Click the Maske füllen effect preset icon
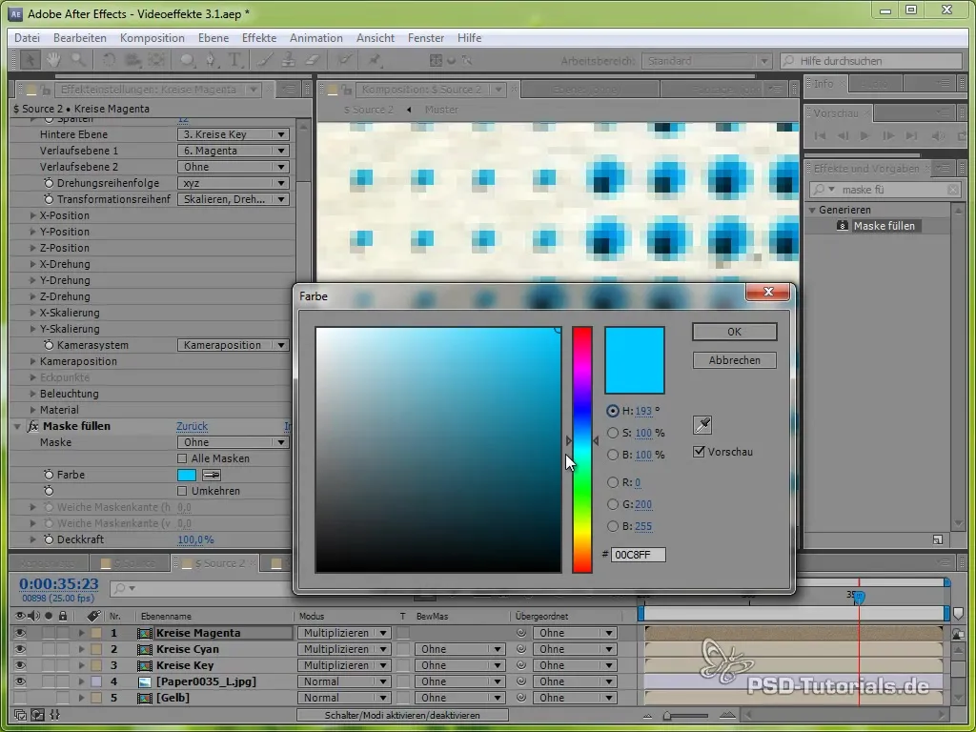The height and width of the screenshot is (732, 976). tap(843, 226)
